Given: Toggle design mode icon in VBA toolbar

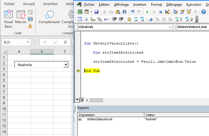Looking at the screenshot, I should click(x=167, y=12).
